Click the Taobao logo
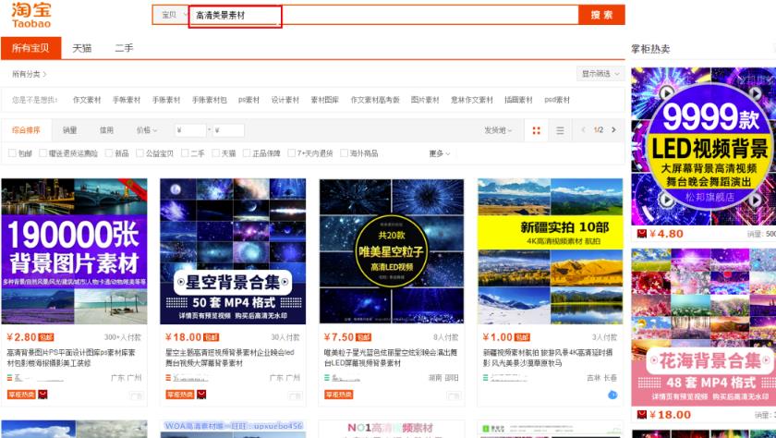Image resolution: width=776 pixels, height=438 pixels. point(31,17)
